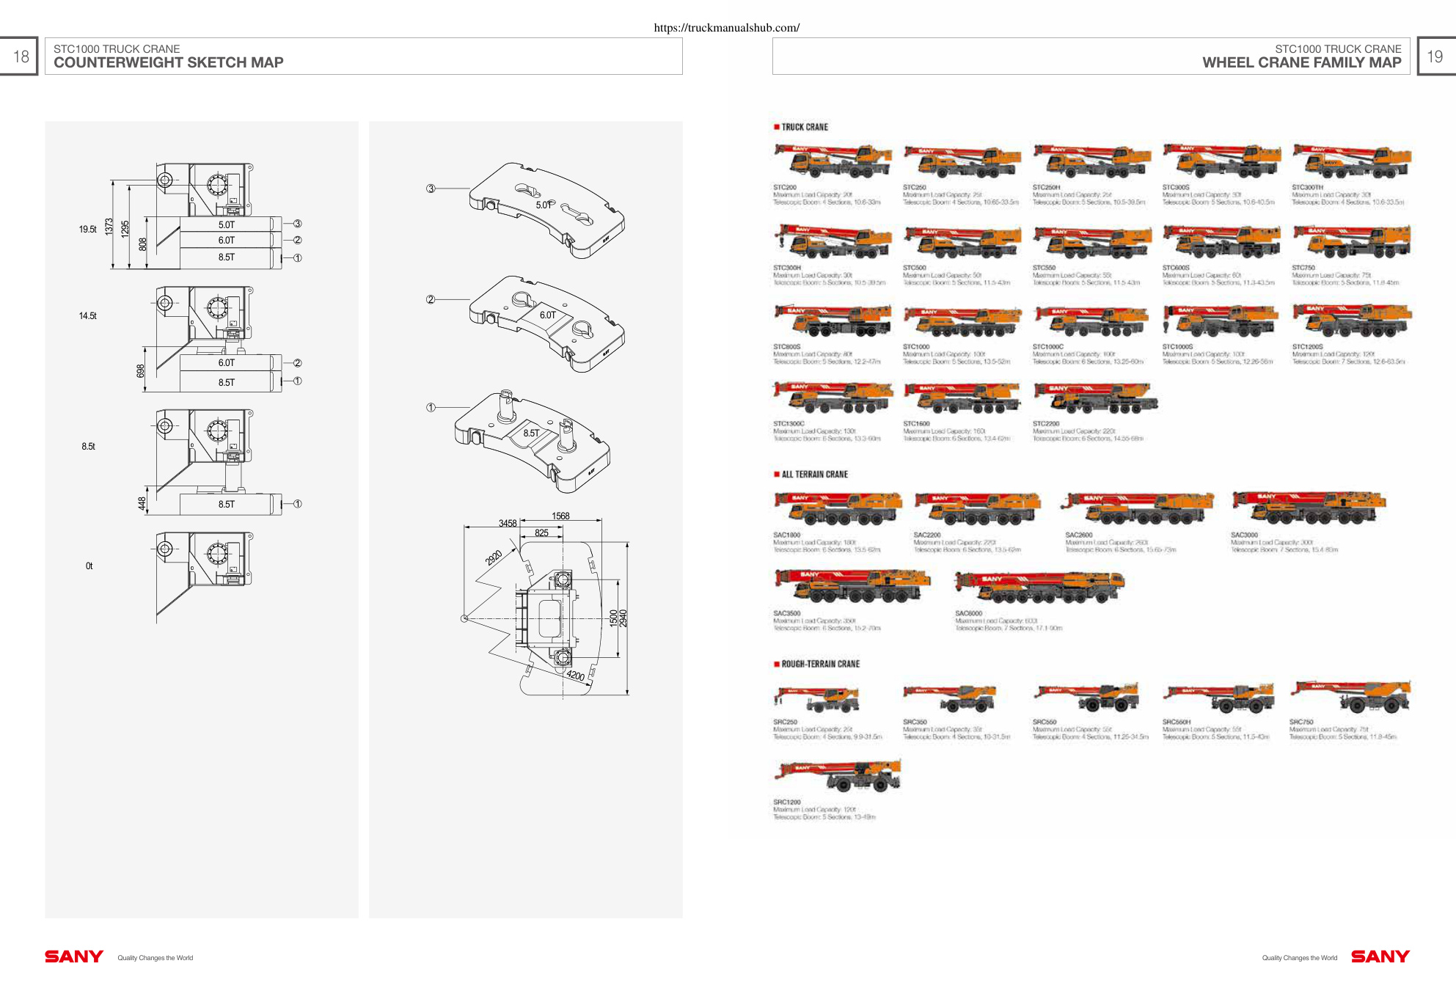Click the "2920" radius dimension
The width and height of the screenshot is (1456, 988).
point(494,557)
